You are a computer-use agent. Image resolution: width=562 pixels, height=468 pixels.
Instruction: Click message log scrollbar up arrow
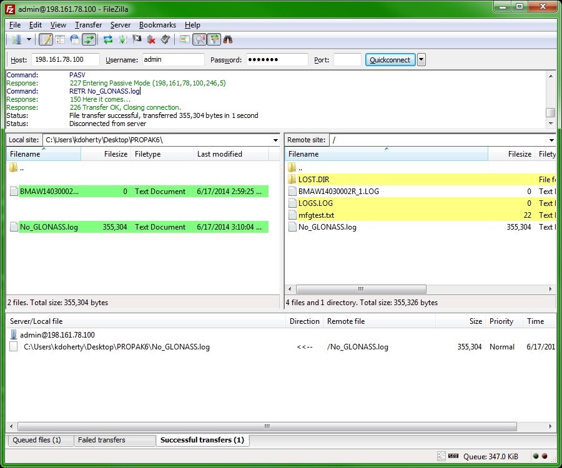click(551, 76)
